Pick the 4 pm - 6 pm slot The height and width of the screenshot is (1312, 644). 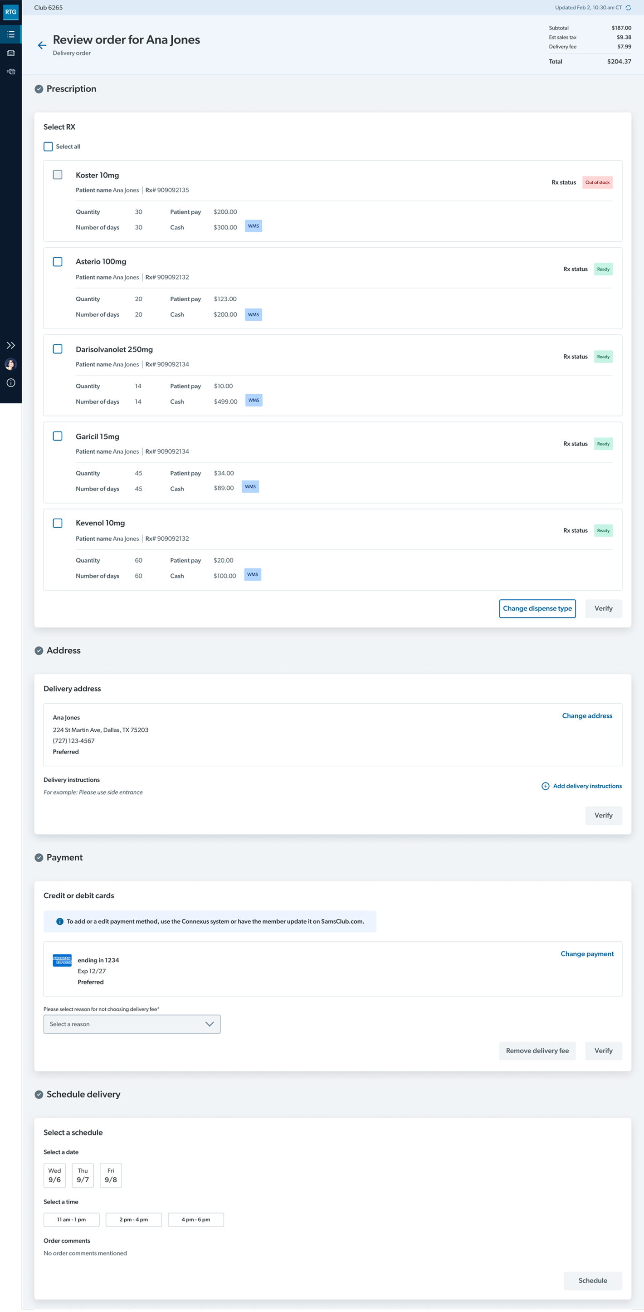click(196, 1220)
